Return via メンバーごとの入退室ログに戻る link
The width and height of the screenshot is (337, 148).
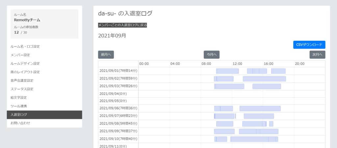click(122, 25)
